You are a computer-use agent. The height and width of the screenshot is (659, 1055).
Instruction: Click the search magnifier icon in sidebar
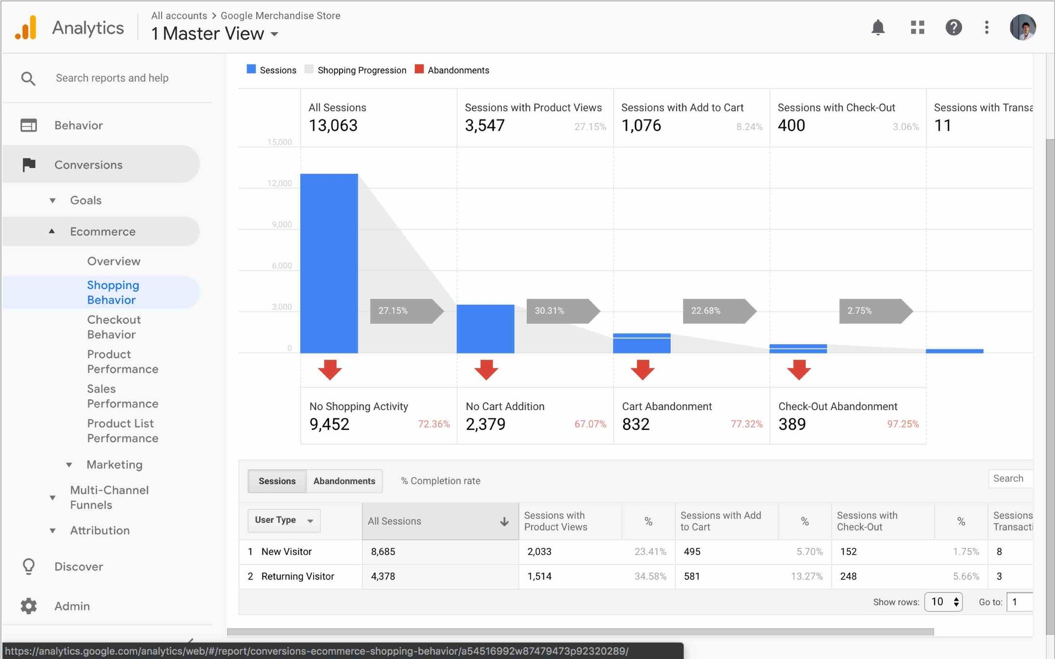pos(28,78)
